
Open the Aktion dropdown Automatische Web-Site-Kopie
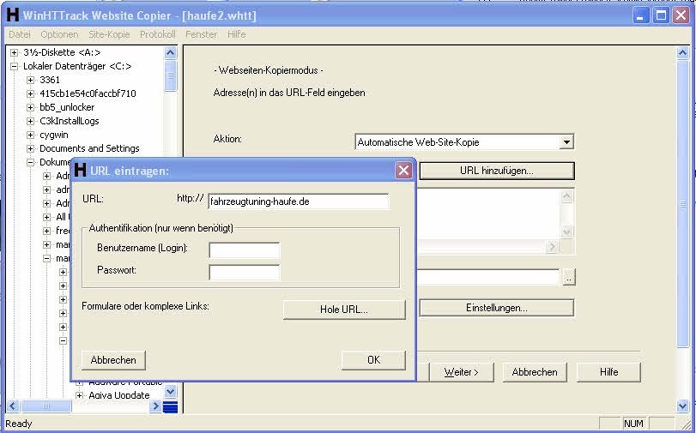click(x=464, y=142)
